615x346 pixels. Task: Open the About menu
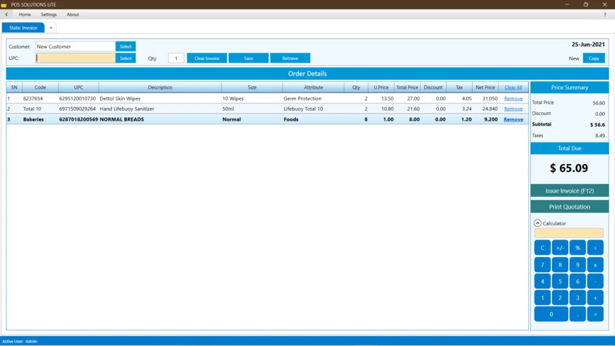point(72,14)
